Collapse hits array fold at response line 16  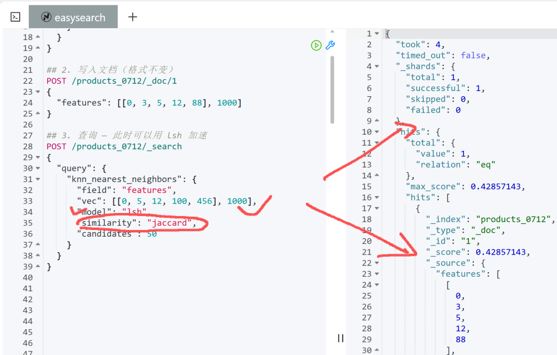click(377, 198)
